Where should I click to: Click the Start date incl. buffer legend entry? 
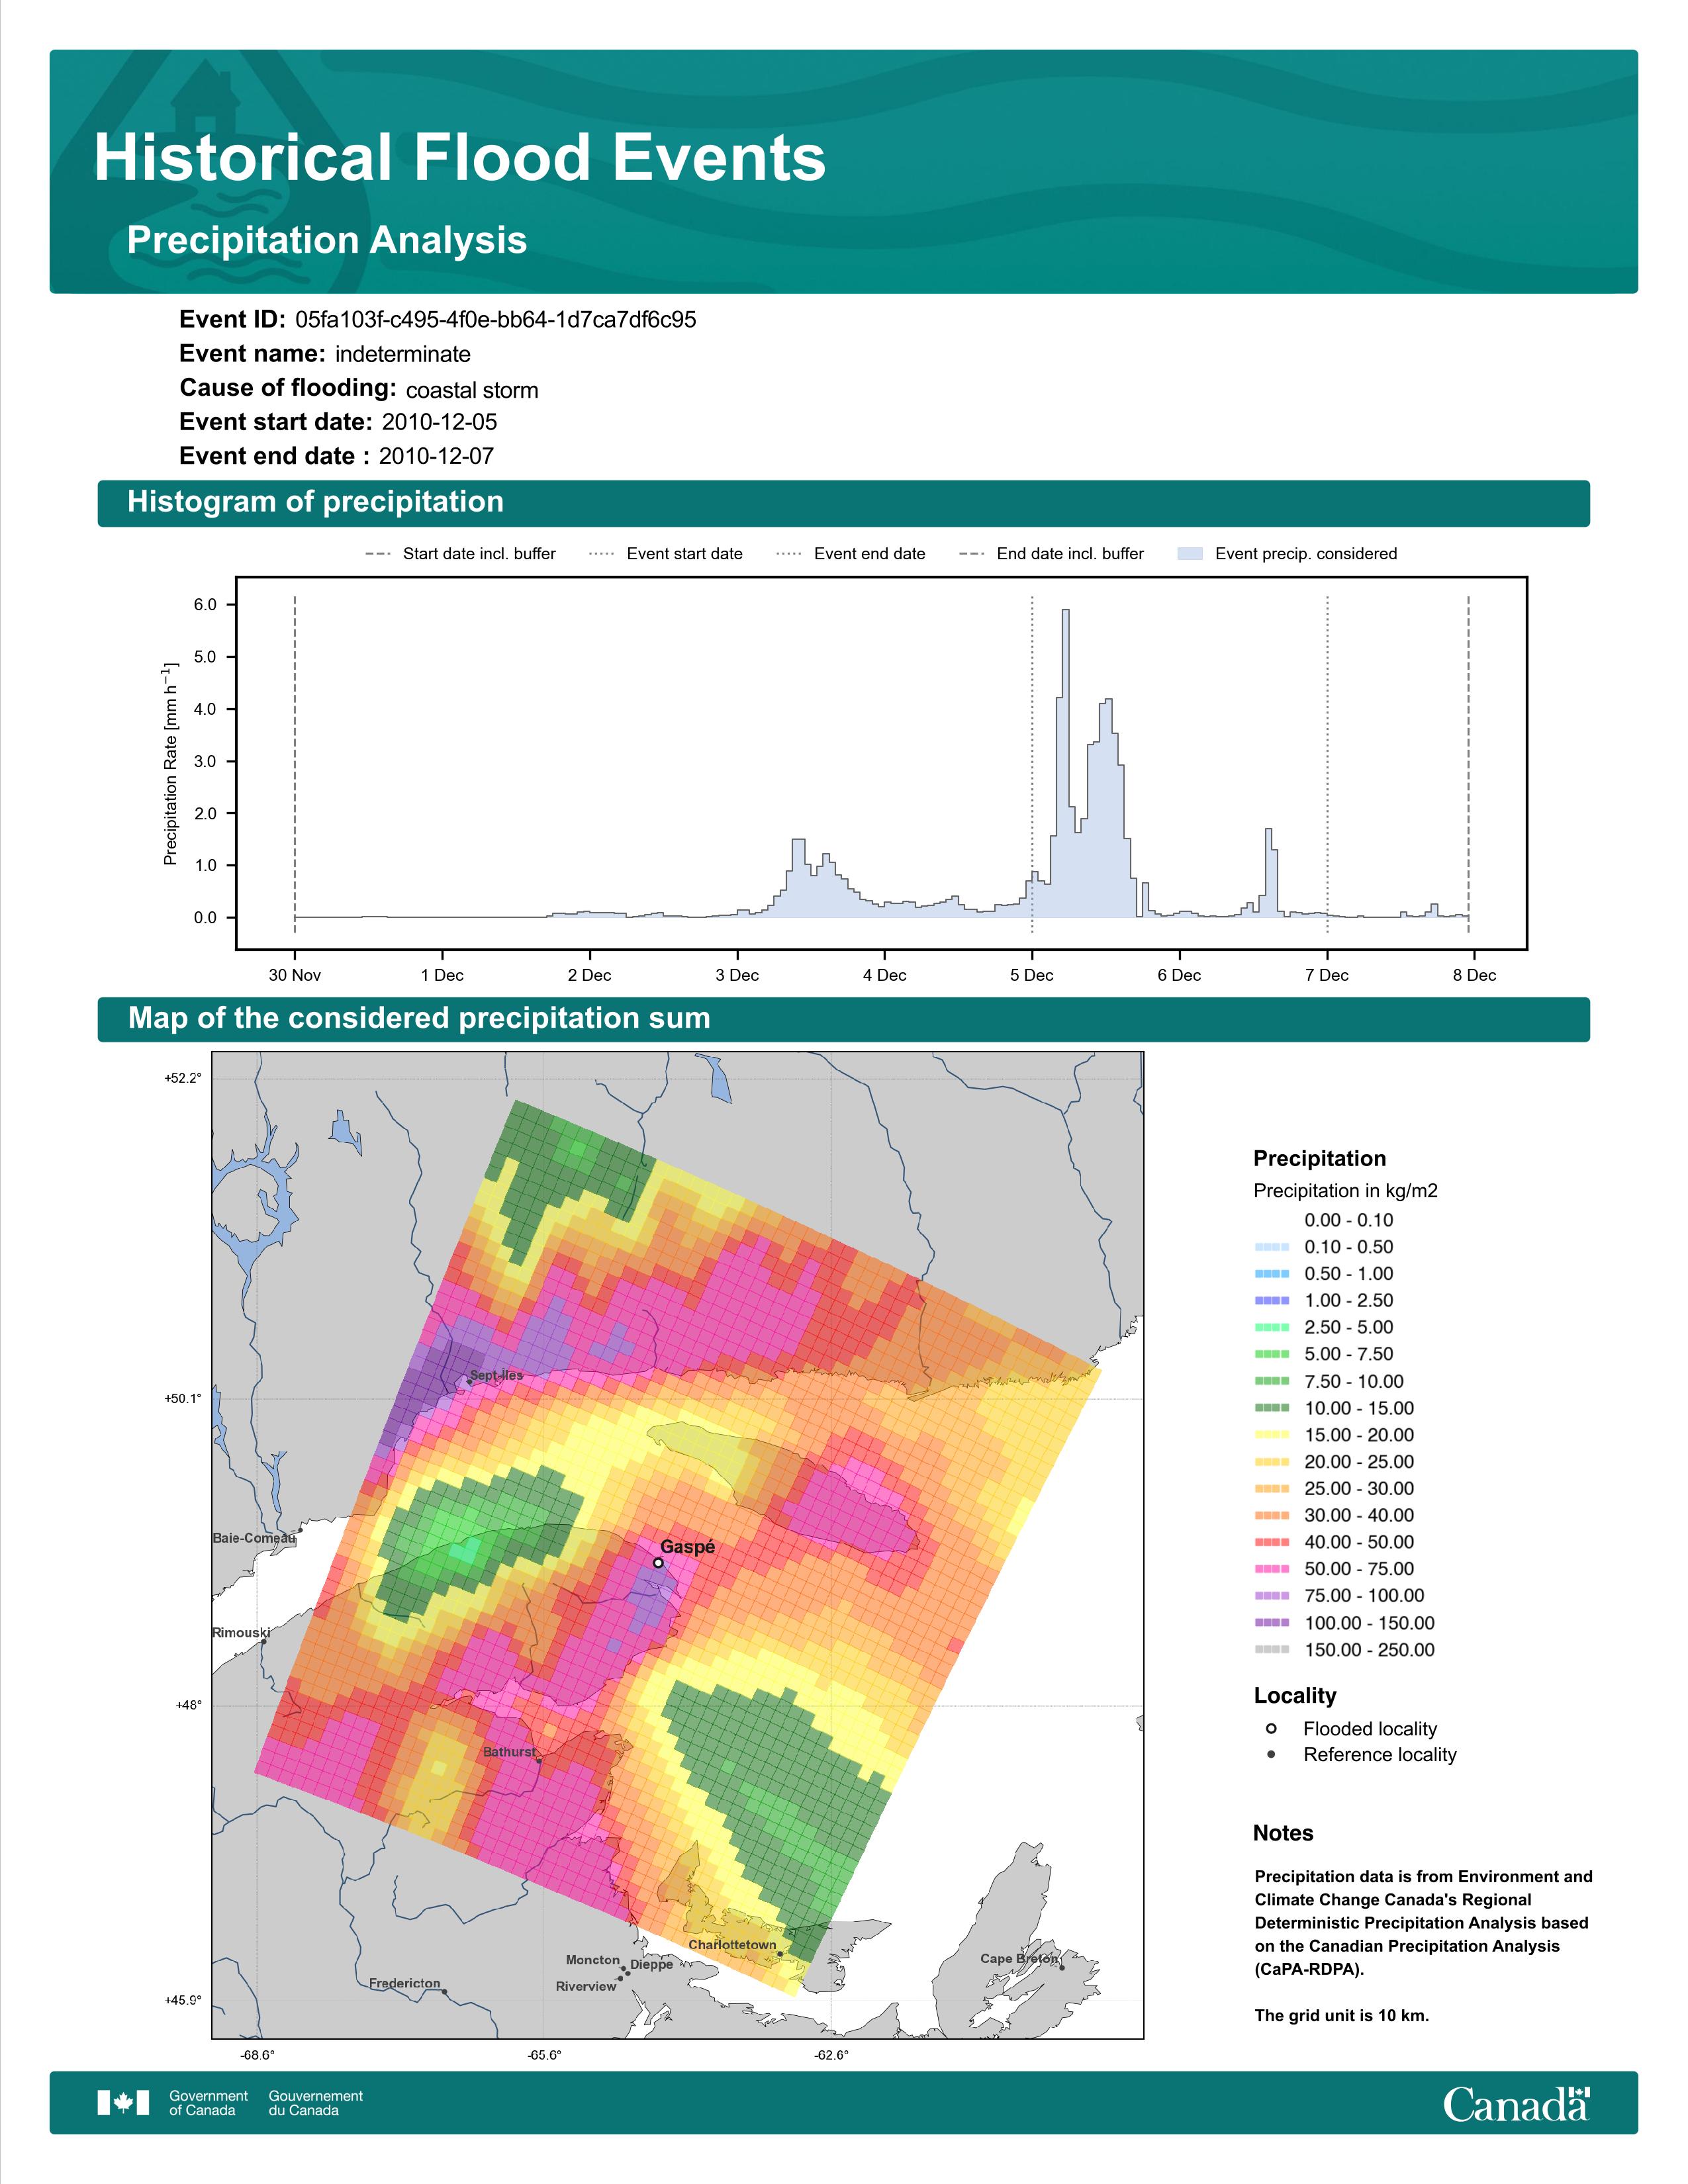[460, 554]
